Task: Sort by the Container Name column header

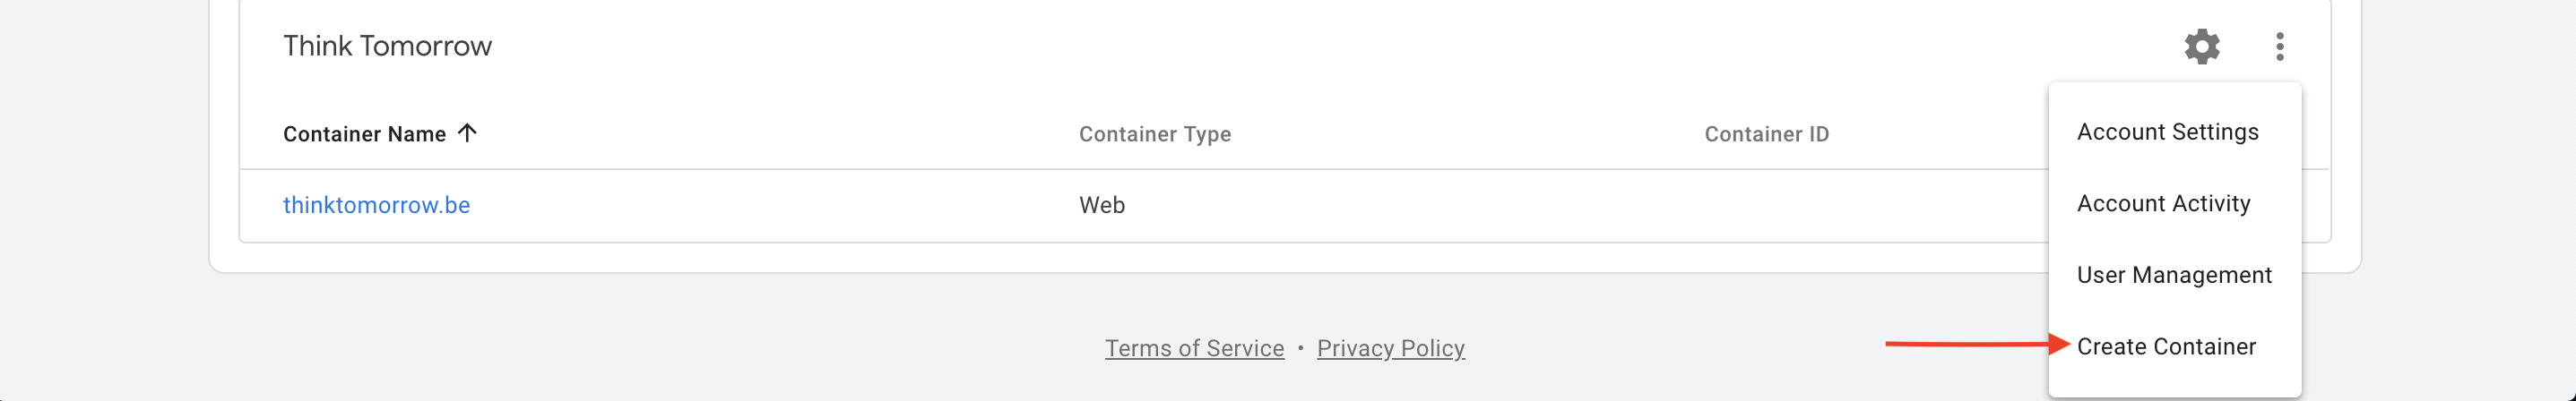Action: 364,133
